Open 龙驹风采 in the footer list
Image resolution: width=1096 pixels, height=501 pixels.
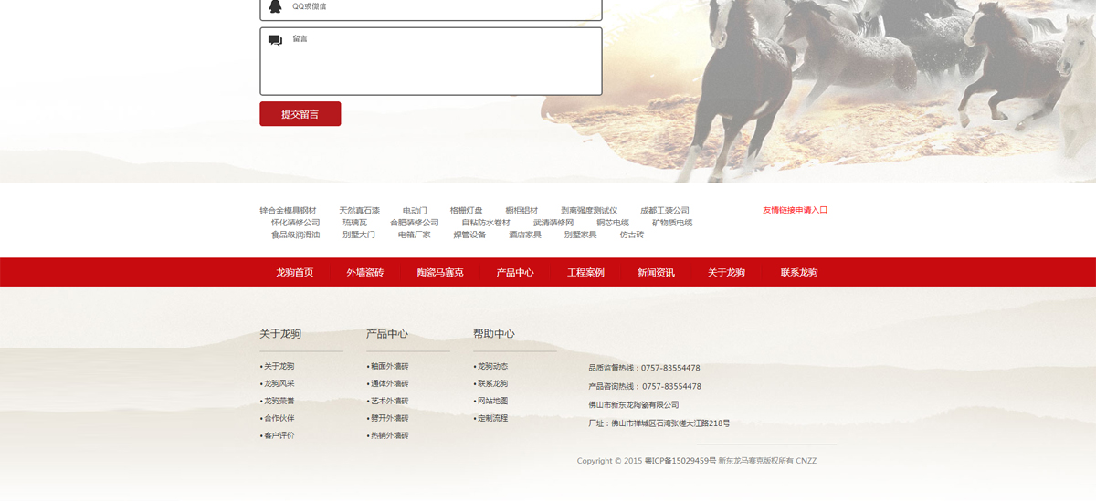pyautogui.click(x=279, y=383)
